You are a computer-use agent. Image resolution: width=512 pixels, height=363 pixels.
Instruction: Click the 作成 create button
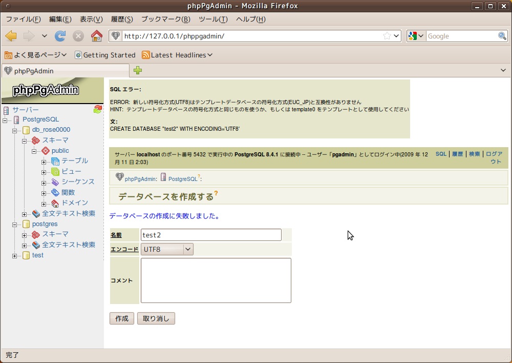pyautogui.click(x=122, y=318)
